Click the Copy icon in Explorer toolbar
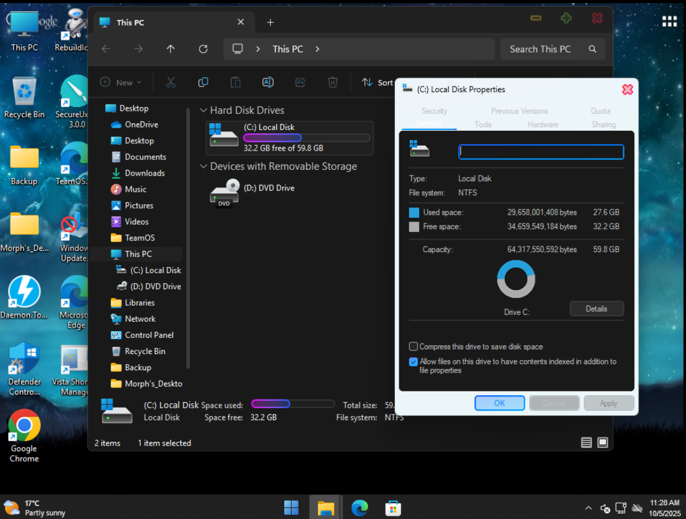 (x=203, y=82)
